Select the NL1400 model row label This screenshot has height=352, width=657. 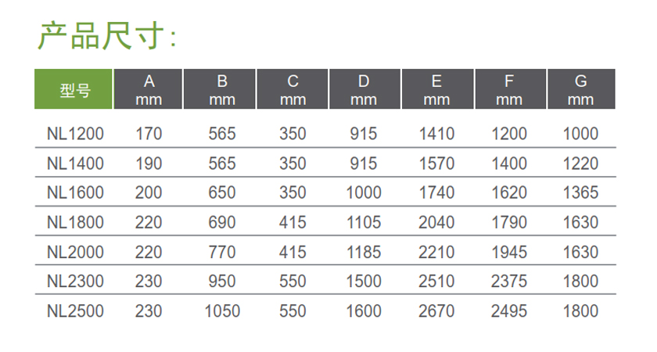click(x=75, y=163)
